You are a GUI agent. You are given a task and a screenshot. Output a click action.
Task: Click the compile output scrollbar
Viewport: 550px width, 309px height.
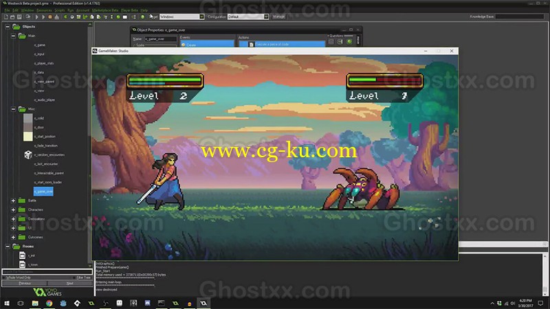pyautogui.click(x=544, y=275)
